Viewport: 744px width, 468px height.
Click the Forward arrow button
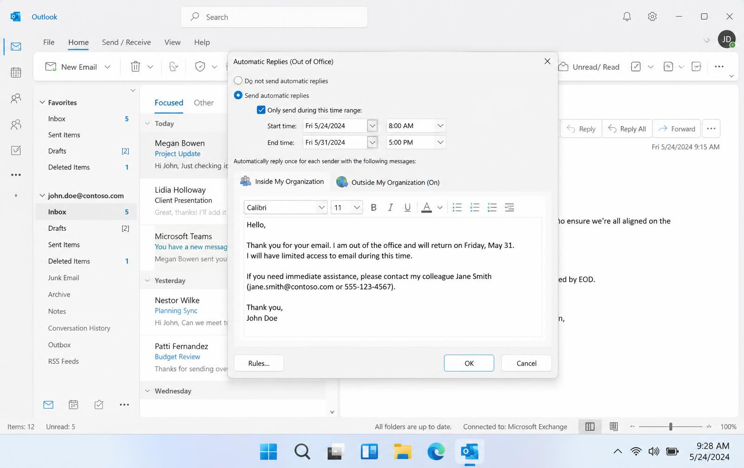(677, 129)
